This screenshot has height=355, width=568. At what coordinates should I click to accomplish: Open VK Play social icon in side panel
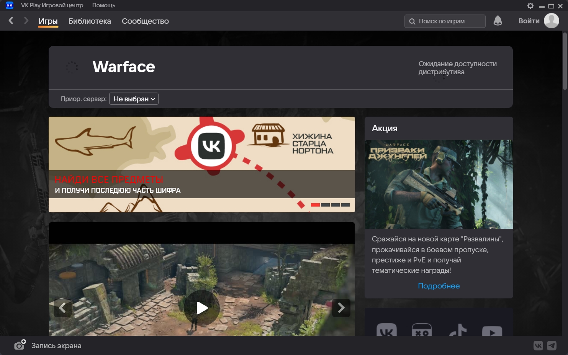(x=422, y=331)
